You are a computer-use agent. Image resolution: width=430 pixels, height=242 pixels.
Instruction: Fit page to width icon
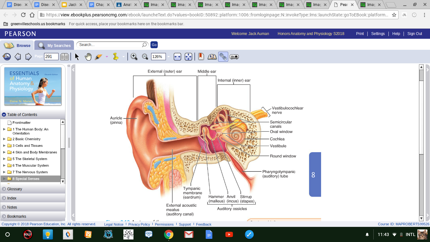(x=178, y=57)
